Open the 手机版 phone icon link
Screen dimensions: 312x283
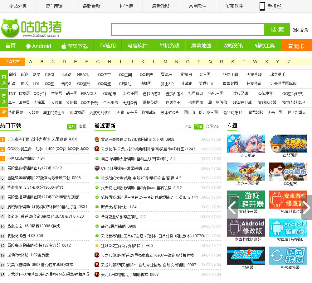[270, 6]
